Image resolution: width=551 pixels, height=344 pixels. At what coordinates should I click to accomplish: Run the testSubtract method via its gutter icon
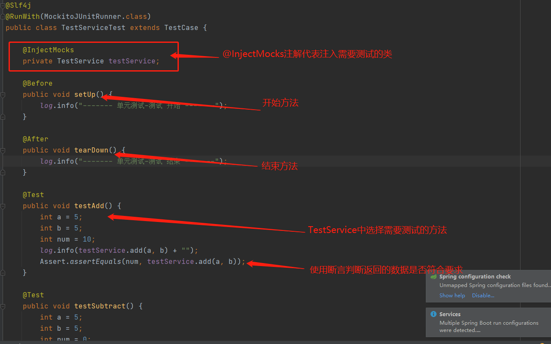pos(3,306)
